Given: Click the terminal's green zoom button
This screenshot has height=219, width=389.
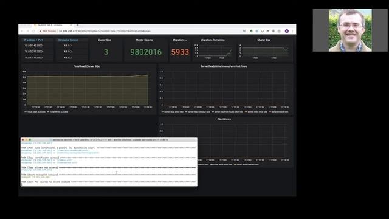Looking at the screenshot, I should 30,140.
